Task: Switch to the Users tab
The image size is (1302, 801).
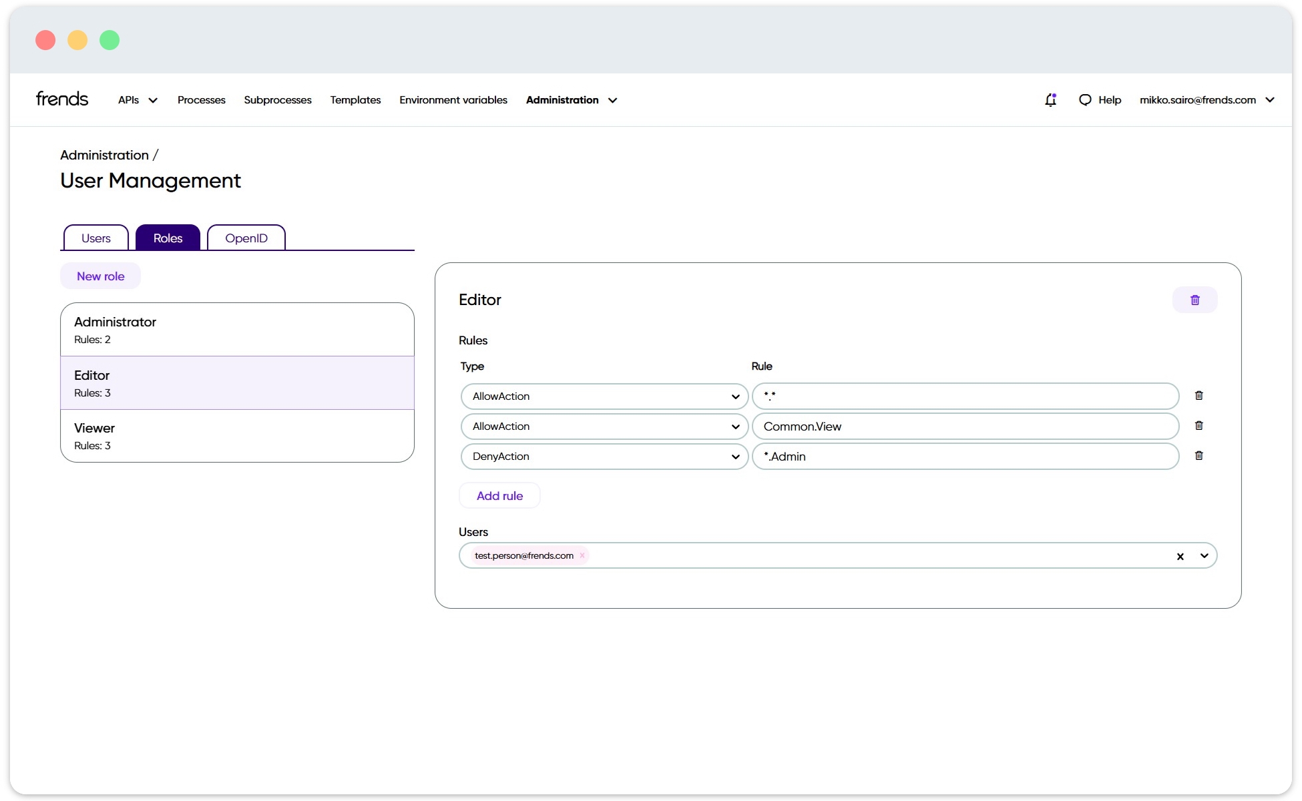Action: 95,238
